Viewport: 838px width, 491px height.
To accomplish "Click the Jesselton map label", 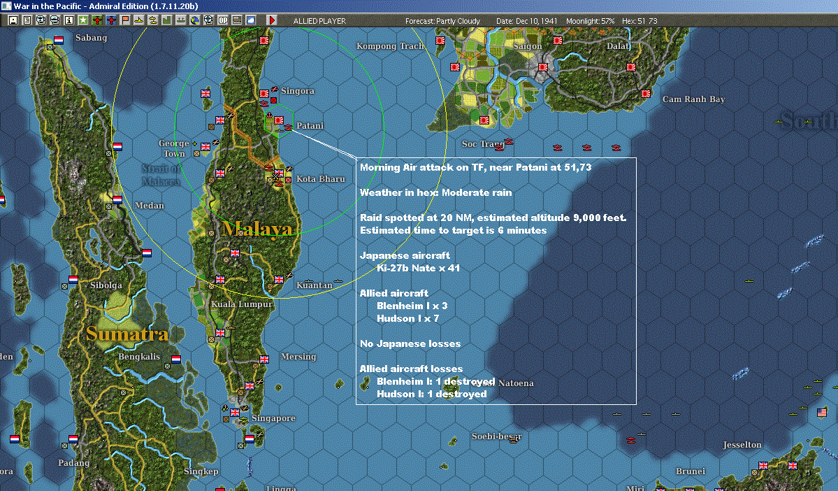I will tap(742, 444).
